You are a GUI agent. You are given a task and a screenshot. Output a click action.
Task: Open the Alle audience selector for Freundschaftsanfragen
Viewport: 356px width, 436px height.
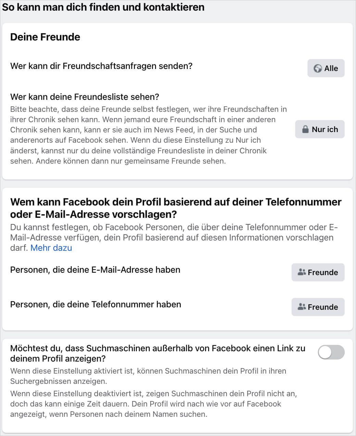pos(326,68)
